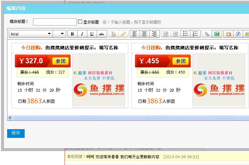Click text 现价：450
The image size is (249, 165).
coord(176,72)
